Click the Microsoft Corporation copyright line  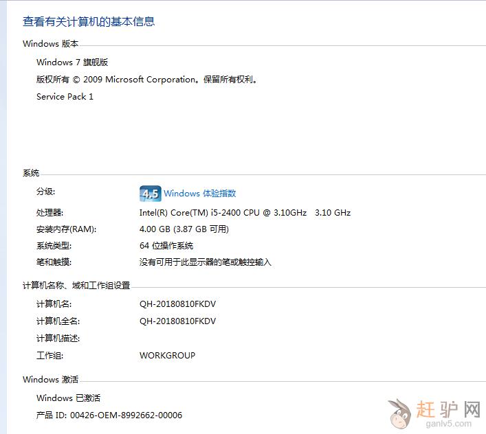tap(148, 80)
